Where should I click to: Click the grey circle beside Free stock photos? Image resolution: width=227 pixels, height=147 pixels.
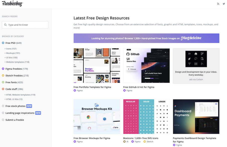click(3, 106)
